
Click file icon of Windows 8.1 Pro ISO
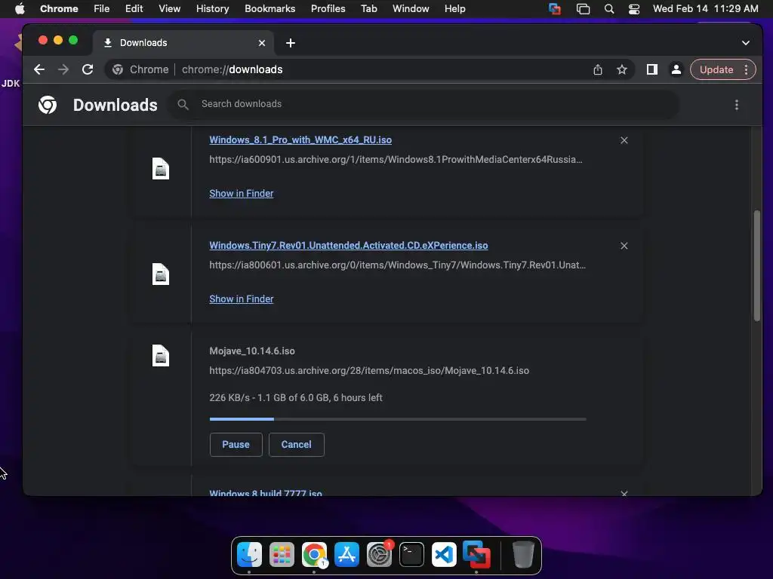coord(160,169)
